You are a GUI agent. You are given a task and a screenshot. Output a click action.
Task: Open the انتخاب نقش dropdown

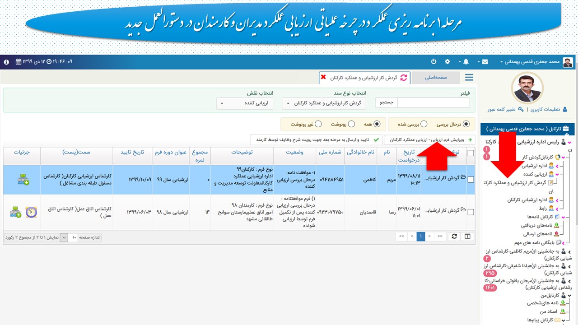(245, 103)
